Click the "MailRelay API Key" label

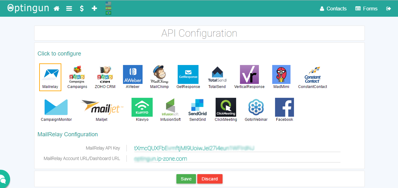click(x=103, y=148)
